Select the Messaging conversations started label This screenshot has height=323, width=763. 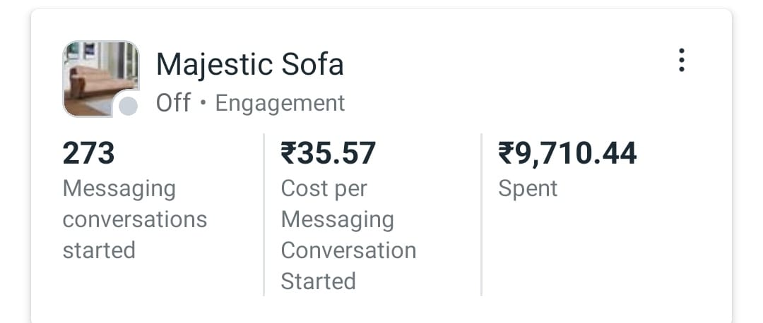click(134, 219)
